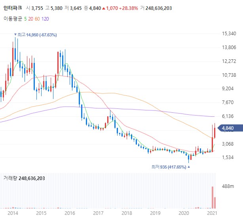Viewport: 243px width, 220px height.
Task: Click the 3,068 price axis label
Action: point(228,144)
